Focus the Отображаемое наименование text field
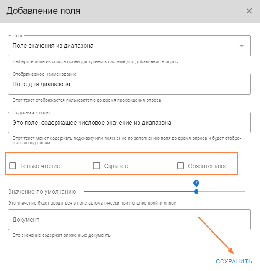The height and width of the screenshot is (271, 260). [129, 84]
